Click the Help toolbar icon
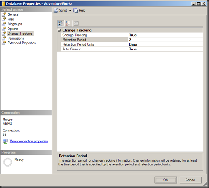The image size is (209, 188). click(75, 11)
